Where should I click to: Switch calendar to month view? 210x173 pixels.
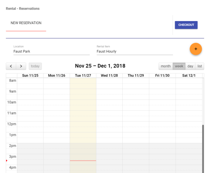click(165, 66)
